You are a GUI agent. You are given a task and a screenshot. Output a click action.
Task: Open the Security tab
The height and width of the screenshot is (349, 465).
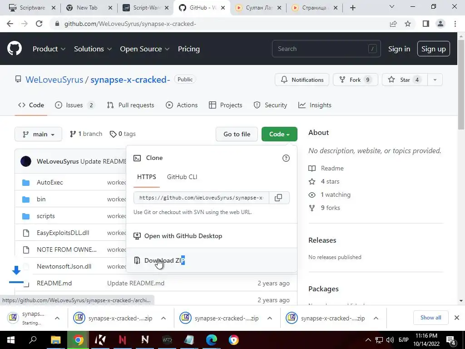tap(270, 105)
